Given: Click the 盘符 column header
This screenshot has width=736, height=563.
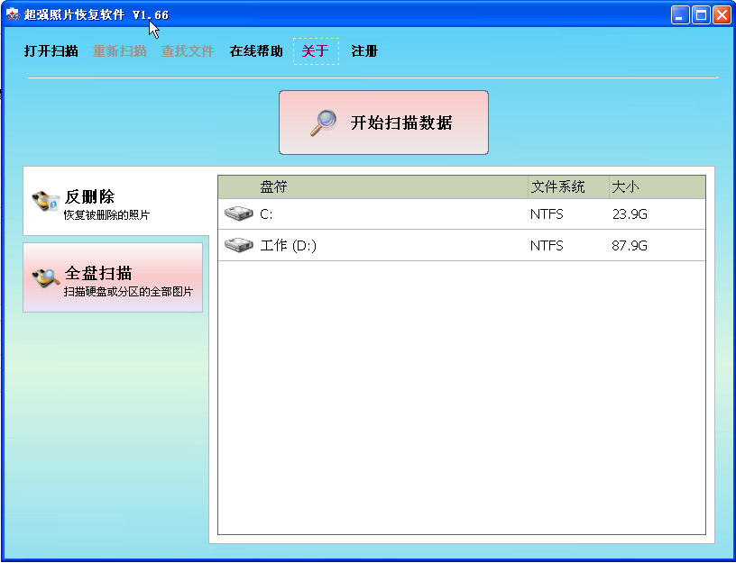Looking at the screenshot, I should tap(373, 187).
